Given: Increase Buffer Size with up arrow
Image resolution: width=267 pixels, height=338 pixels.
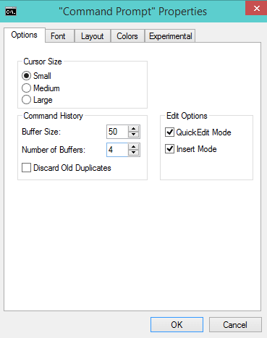Looking at the screenshot, I should (133, 129).
